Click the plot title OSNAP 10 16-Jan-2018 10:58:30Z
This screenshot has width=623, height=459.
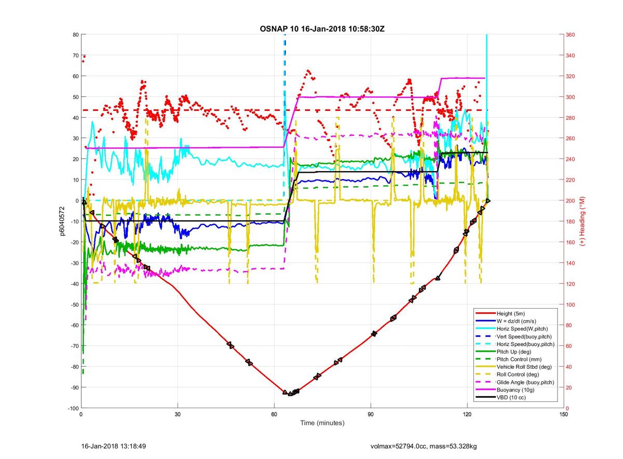[322, 29]
